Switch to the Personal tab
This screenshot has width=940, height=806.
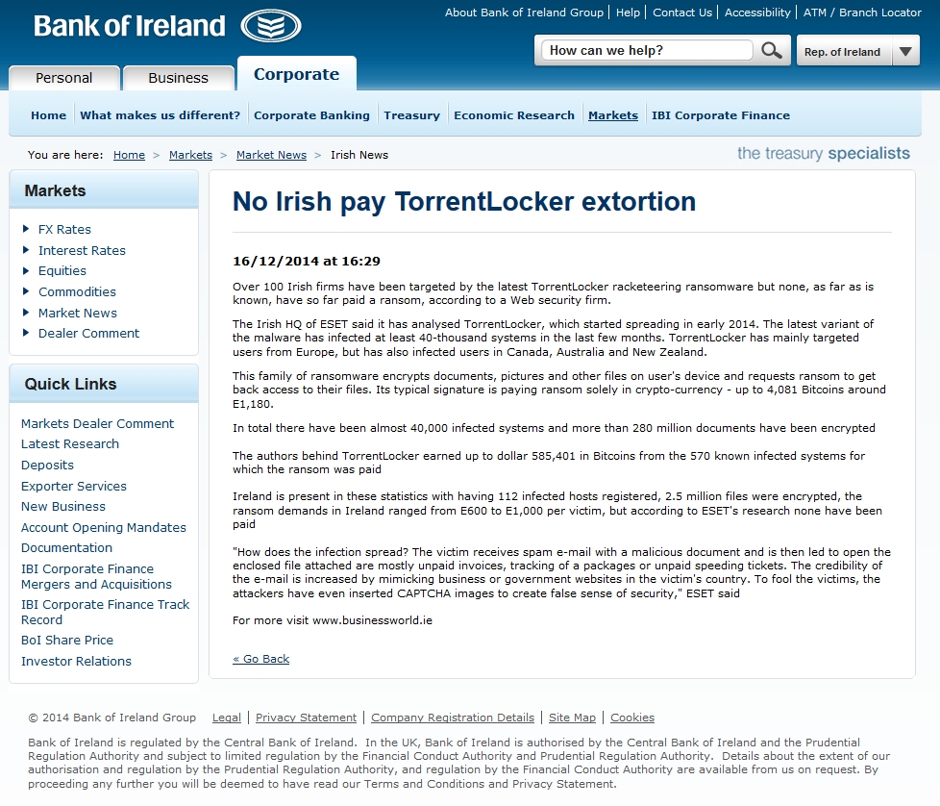point(64,78)
